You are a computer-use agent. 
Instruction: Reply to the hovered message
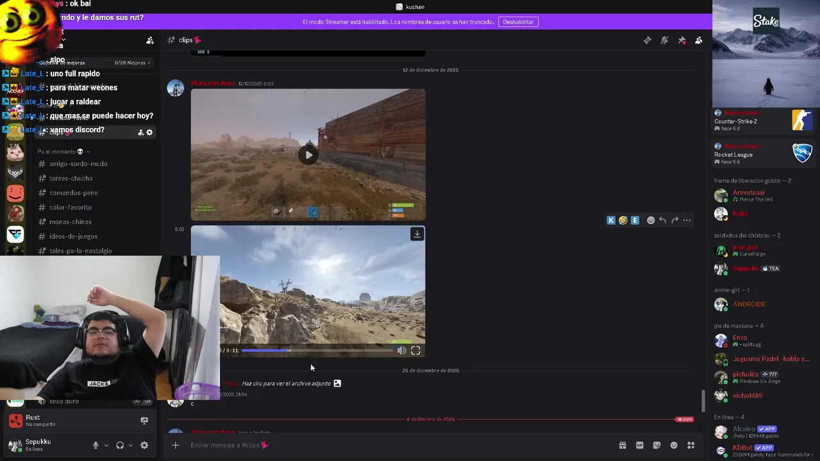point(662,220)
